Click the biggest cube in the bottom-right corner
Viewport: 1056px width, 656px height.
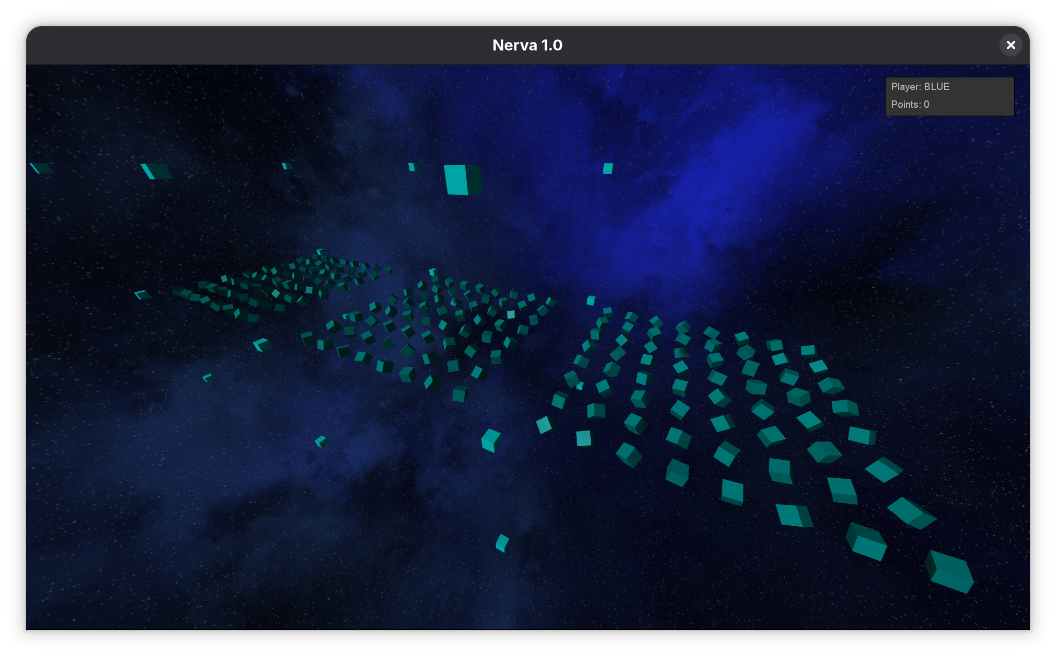(950, 572)
